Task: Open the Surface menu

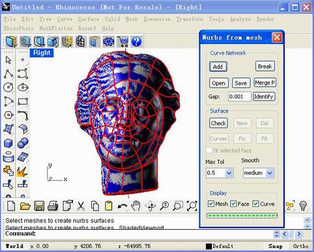Action: click(88, 19)
